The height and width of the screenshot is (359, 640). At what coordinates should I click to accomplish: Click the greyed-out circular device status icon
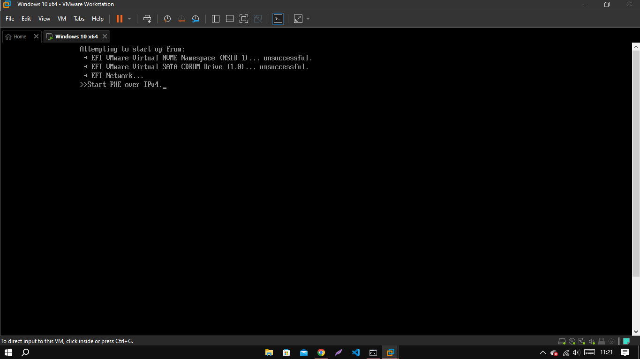pos(611,341)
